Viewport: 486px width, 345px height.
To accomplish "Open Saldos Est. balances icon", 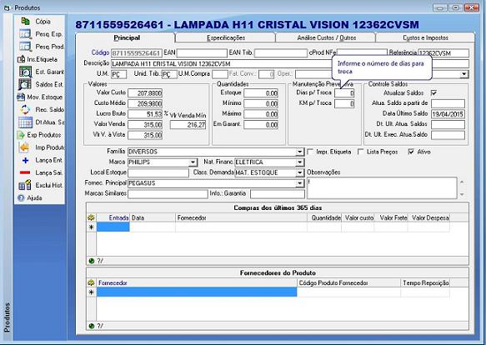I will (25, 84).
